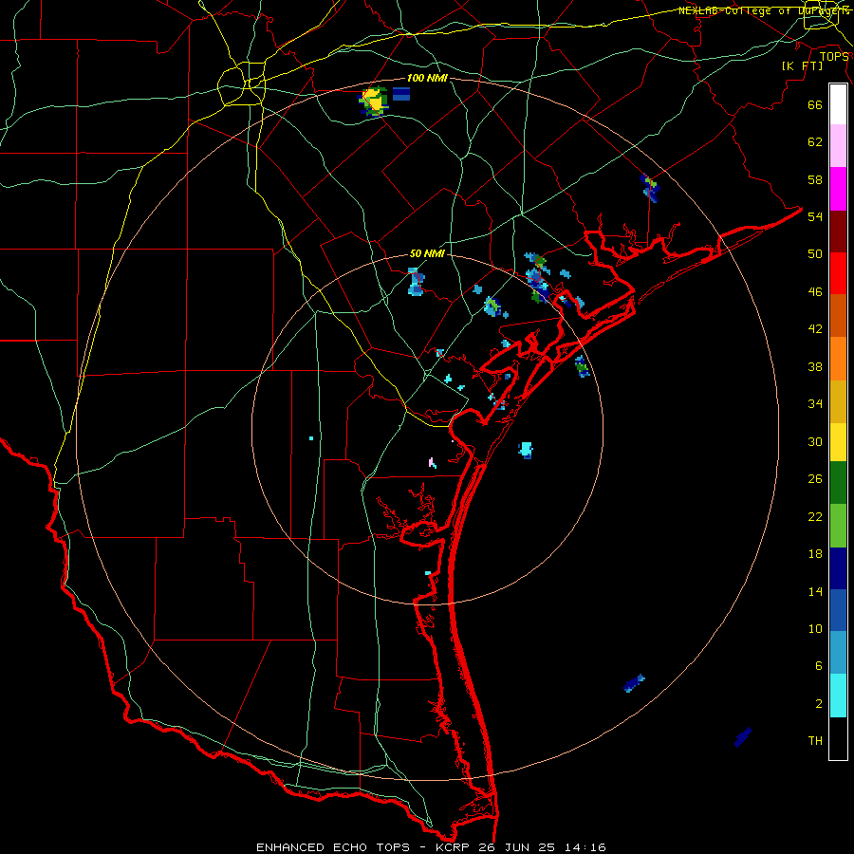Click the dark green legend swatch beside 26
Viewport: 854px width, 854px height.
click(838, 483)
